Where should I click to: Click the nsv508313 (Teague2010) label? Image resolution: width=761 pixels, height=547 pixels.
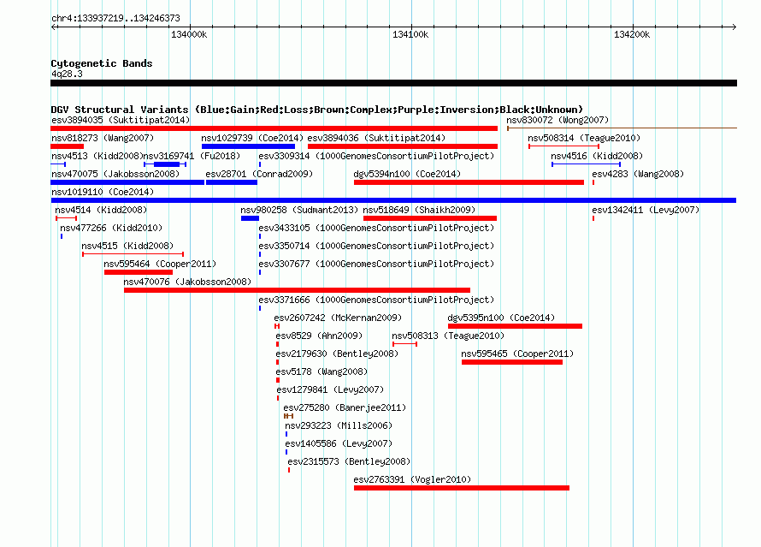pos(448,336)
